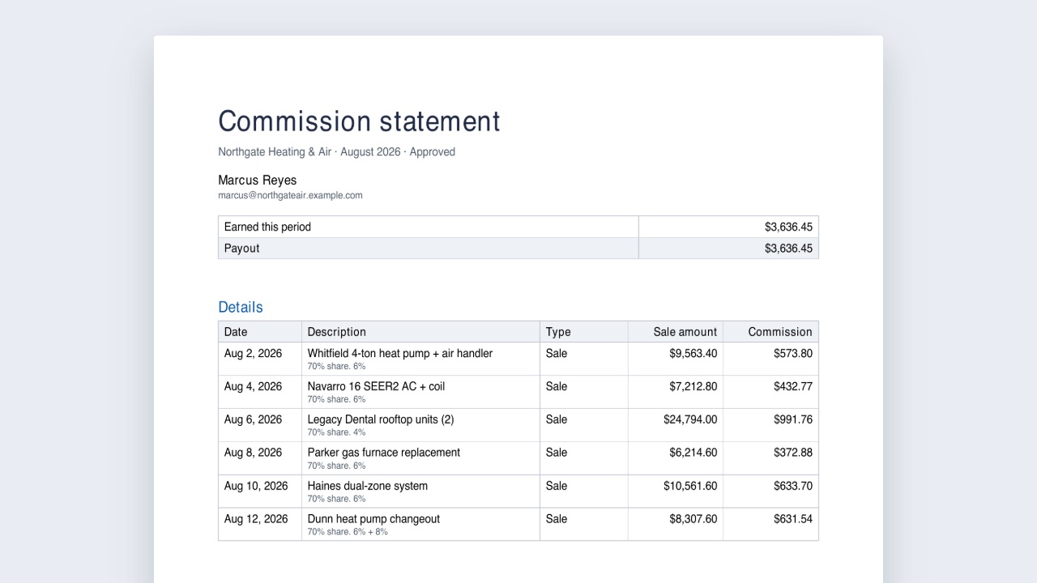Select the date "Aug 10, 2026"
The height and width of the screenshot is (583, 1037).
click(256, 487)
